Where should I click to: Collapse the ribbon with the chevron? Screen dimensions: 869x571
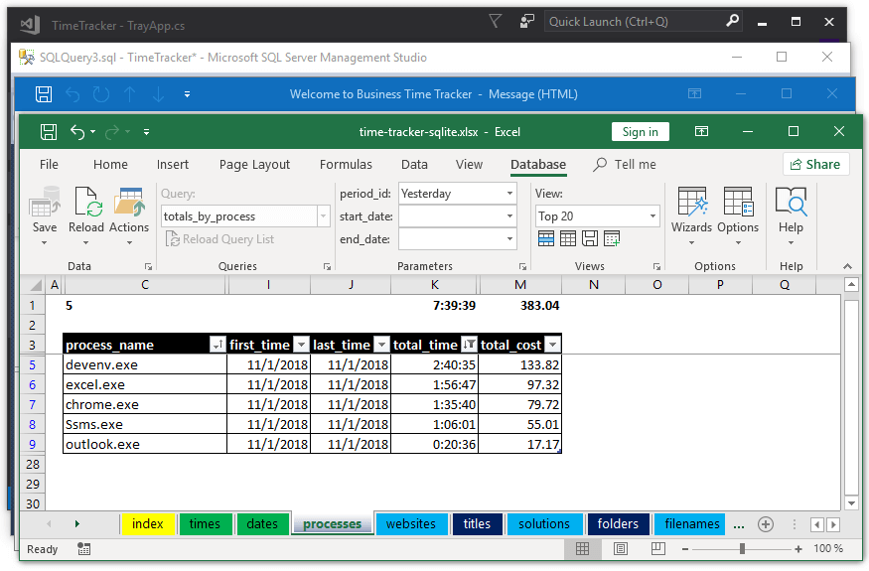coord(847,267)
